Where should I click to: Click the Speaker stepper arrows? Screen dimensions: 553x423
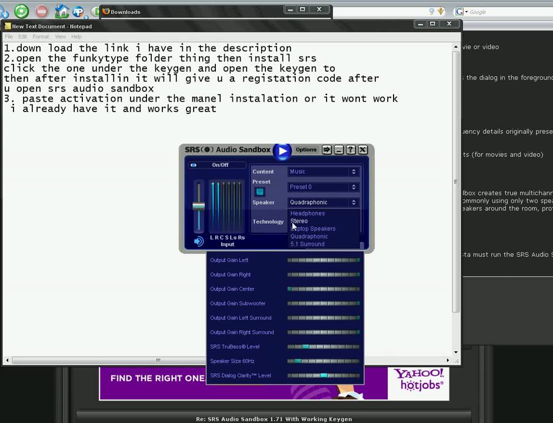[x=354, y=203]
